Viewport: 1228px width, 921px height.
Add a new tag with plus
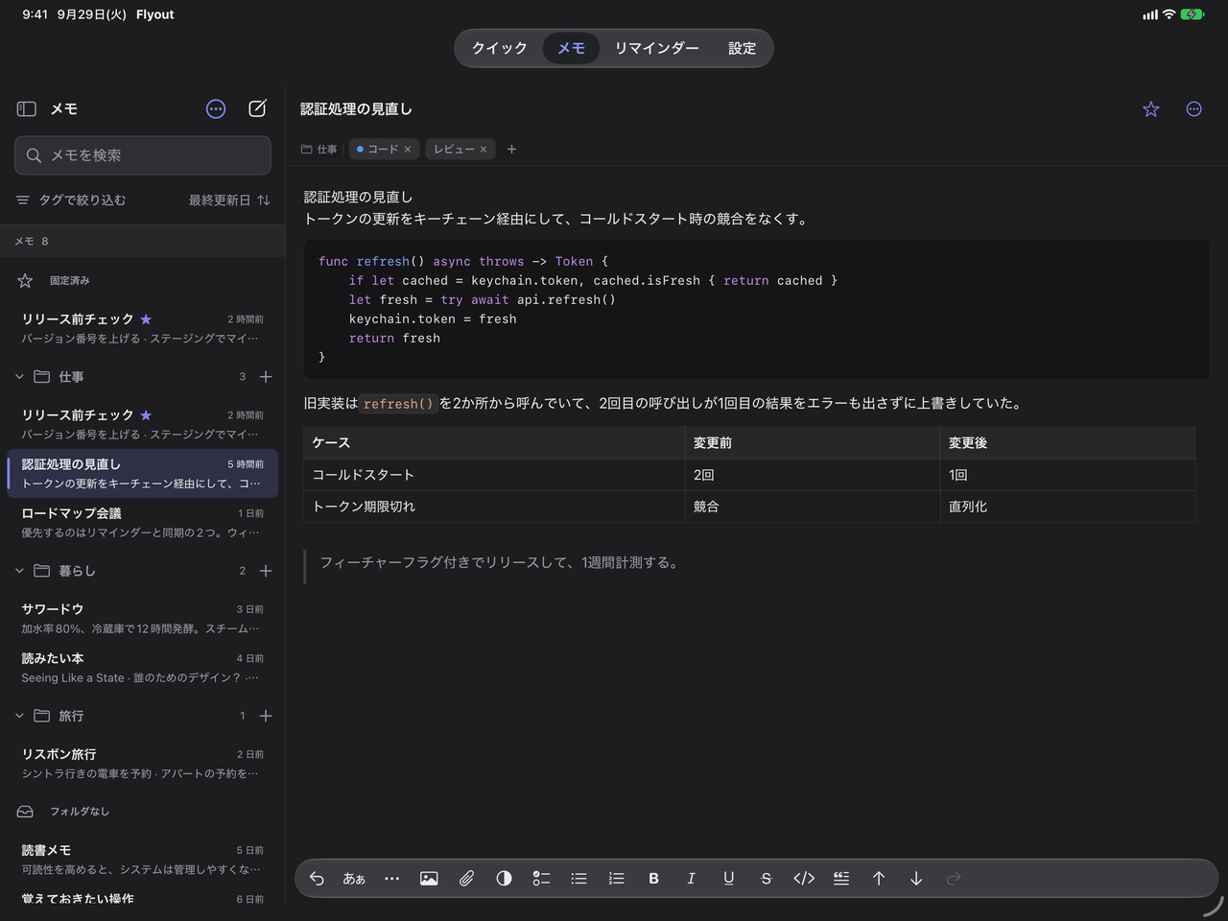[x=511, y=150]
